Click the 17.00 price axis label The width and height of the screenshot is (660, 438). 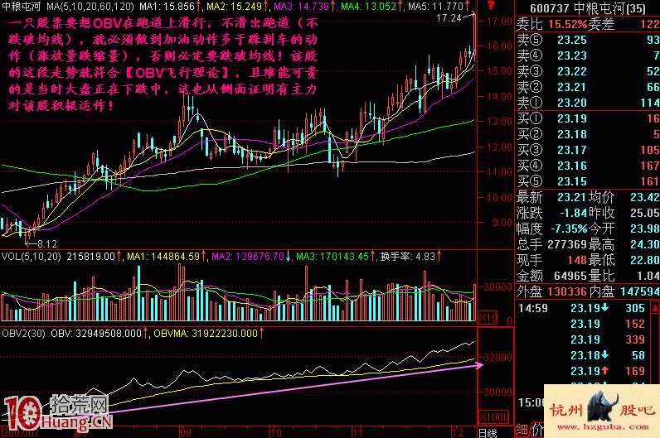tap(499, 21)
